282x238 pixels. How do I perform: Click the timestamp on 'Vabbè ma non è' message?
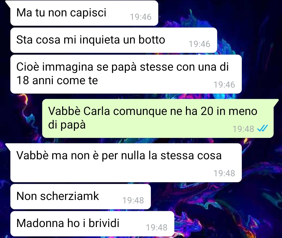click(x=224, y=173)
